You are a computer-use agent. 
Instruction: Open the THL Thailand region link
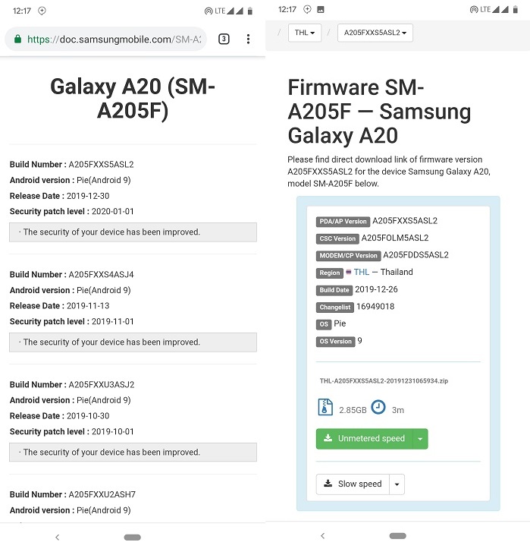click(362, 272)
